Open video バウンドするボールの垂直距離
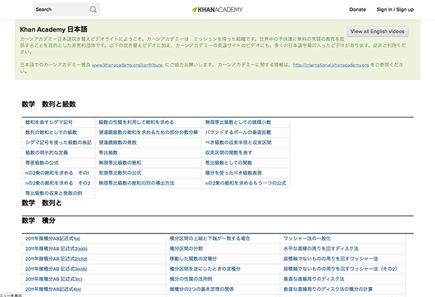The image size is (435, 297). click(238, 132)
